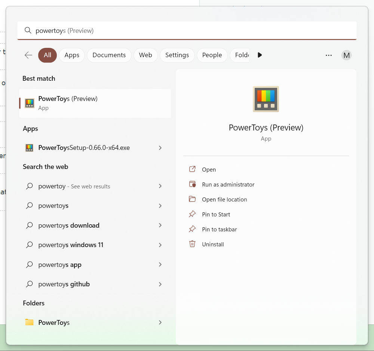374x351 pixels.
Task: Expand PowerToysSetup-0.66.0-x64.exe result chevron
Action: coord(160,148)
